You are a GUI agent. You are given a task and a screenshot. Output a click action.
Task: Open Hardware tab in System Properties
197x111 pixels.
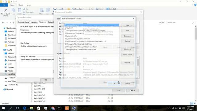(x=34, y=22)
